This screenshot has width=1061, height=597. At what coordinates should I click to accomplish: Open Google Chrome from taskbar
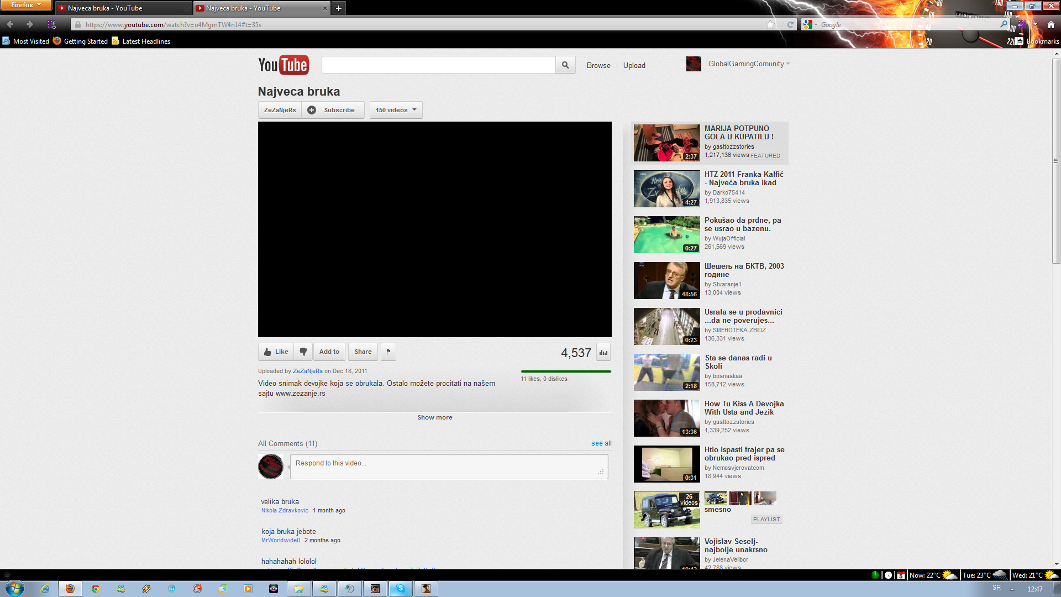(96, 589)
